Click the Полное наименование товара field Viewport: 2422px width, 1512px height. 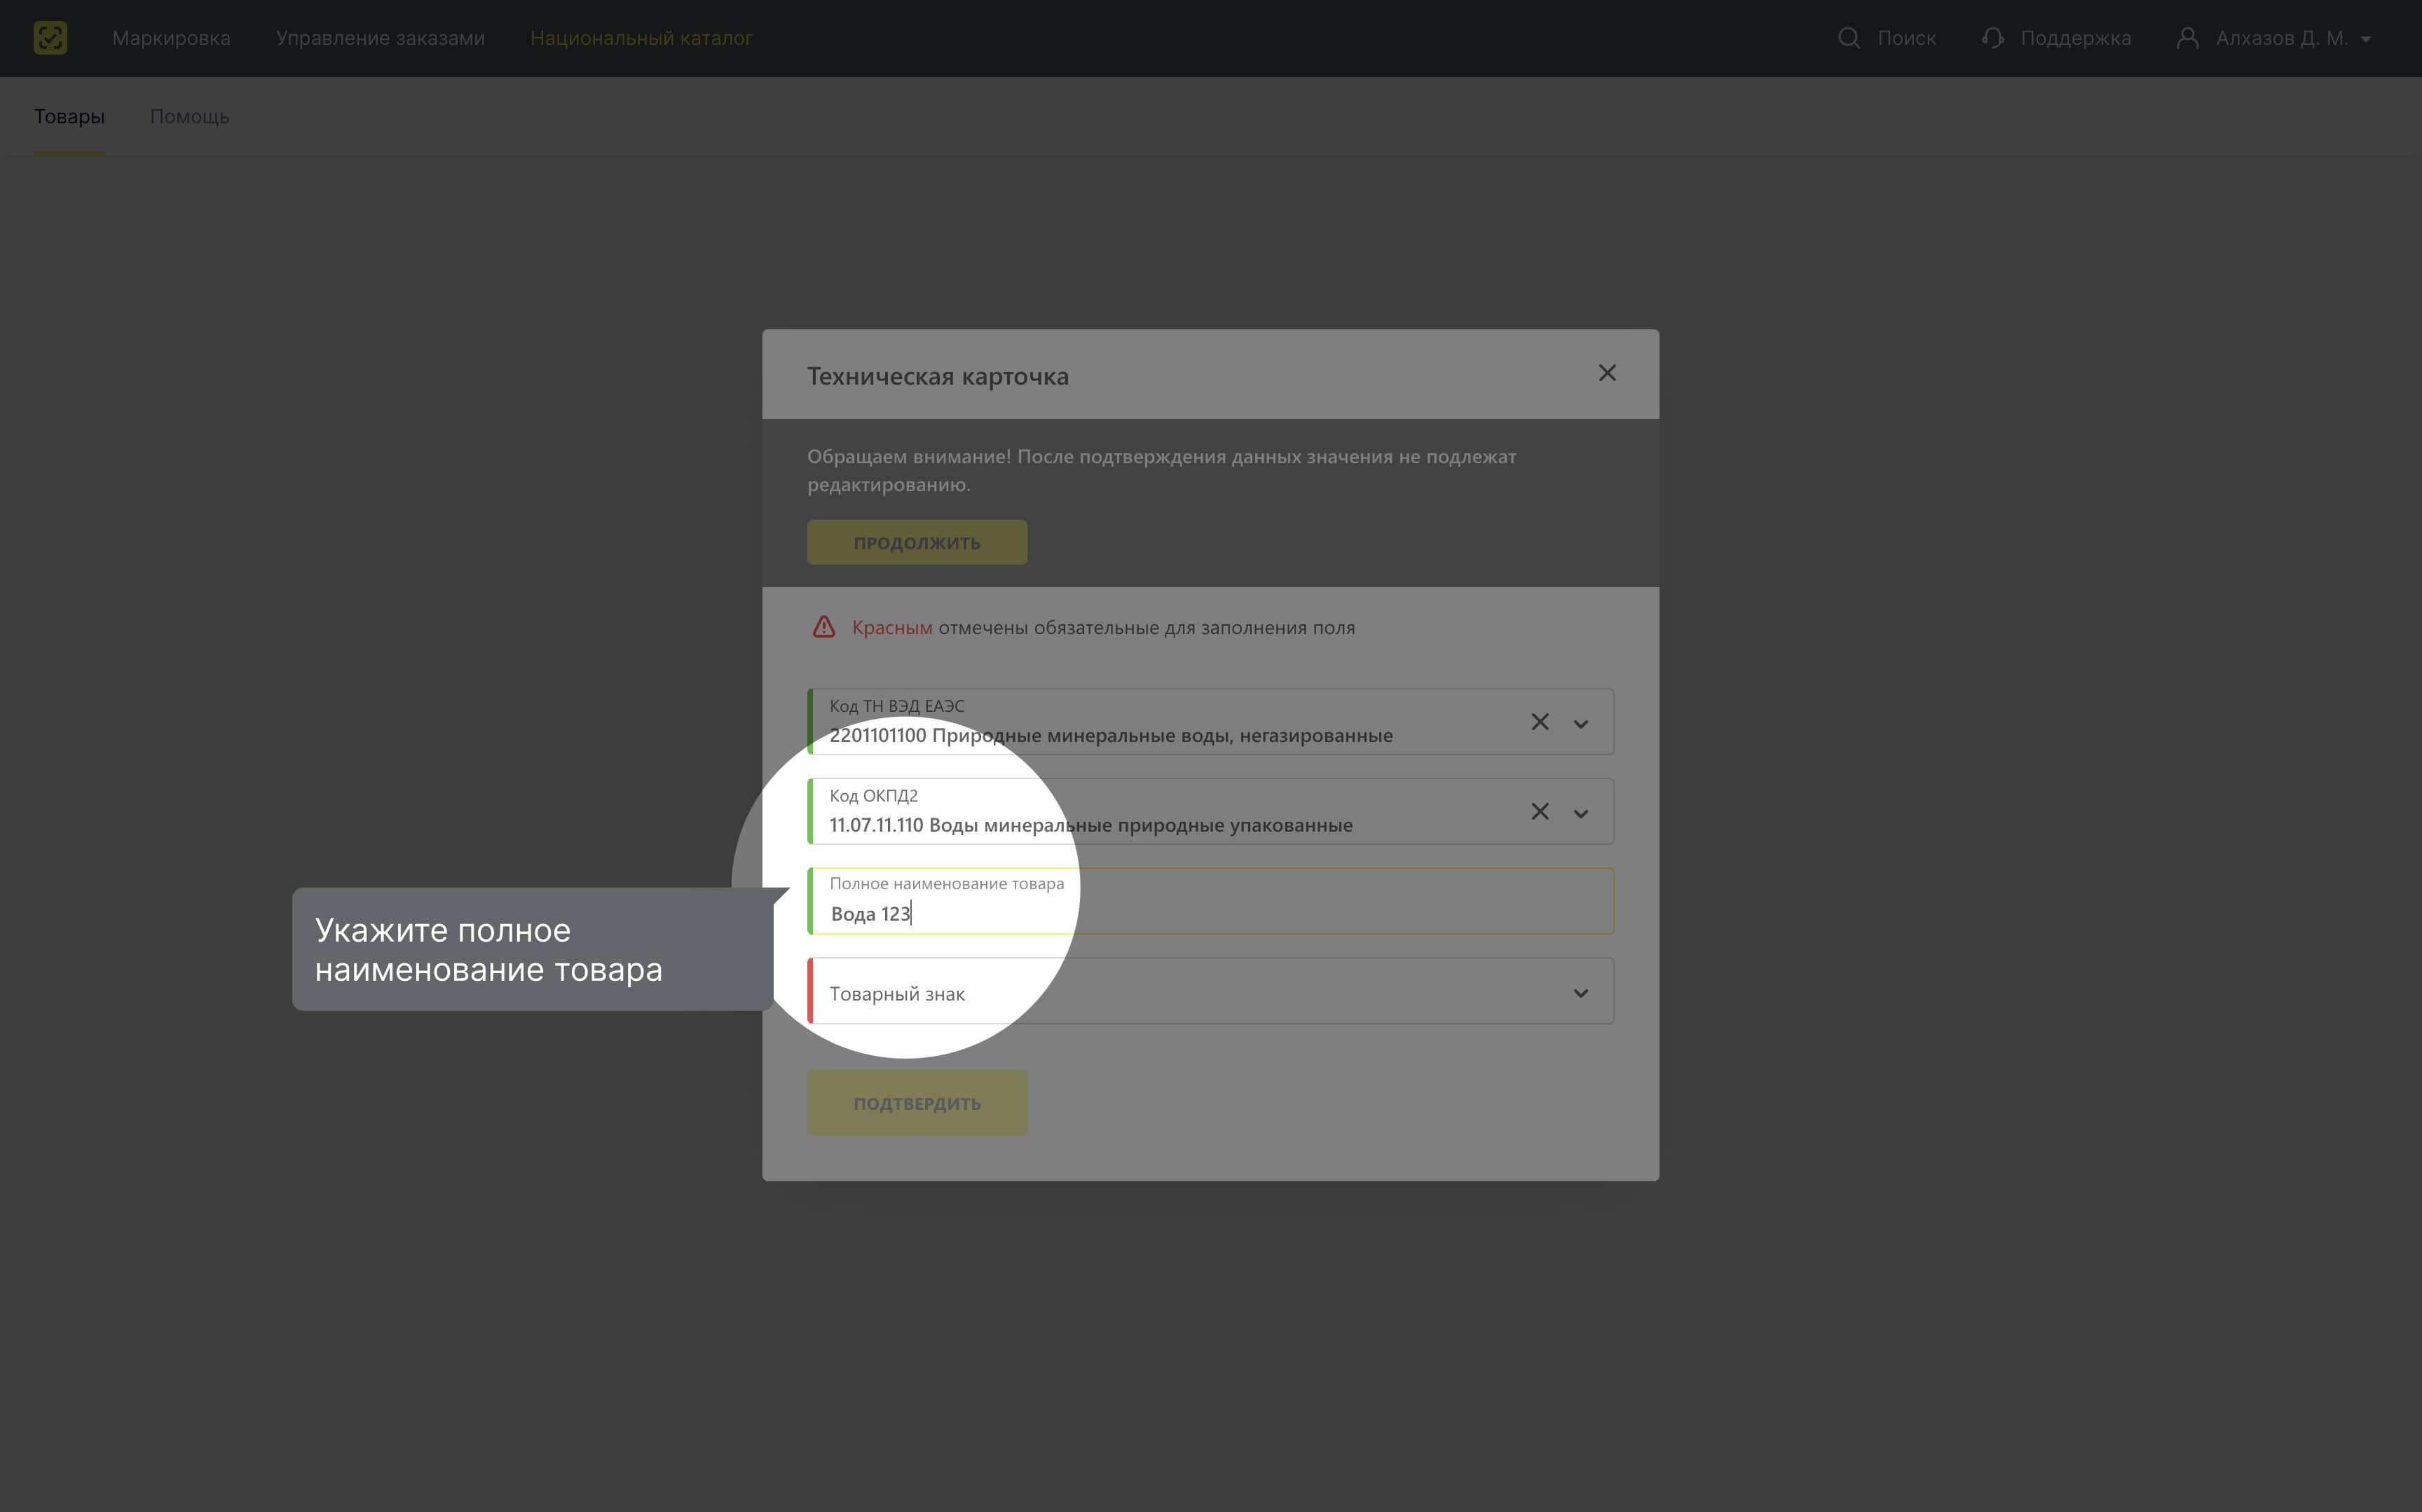(x=1210, y=901)
